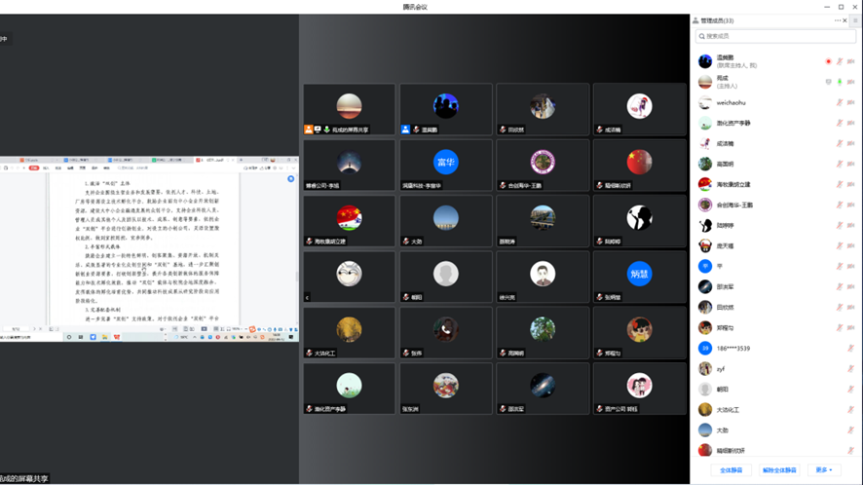Select the 富华 blue avatar video tile
The image size is (863, 485).
pyautogui.click(x=445, y=162)
